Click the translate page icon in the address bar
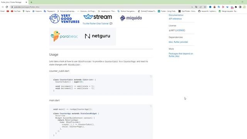This screenshot has height=139, width=247. [x=196, y=7]
